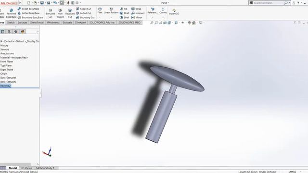This screenshot has height=173, width=308.
Task: Click the Print icon
Action: click(48, 3)
